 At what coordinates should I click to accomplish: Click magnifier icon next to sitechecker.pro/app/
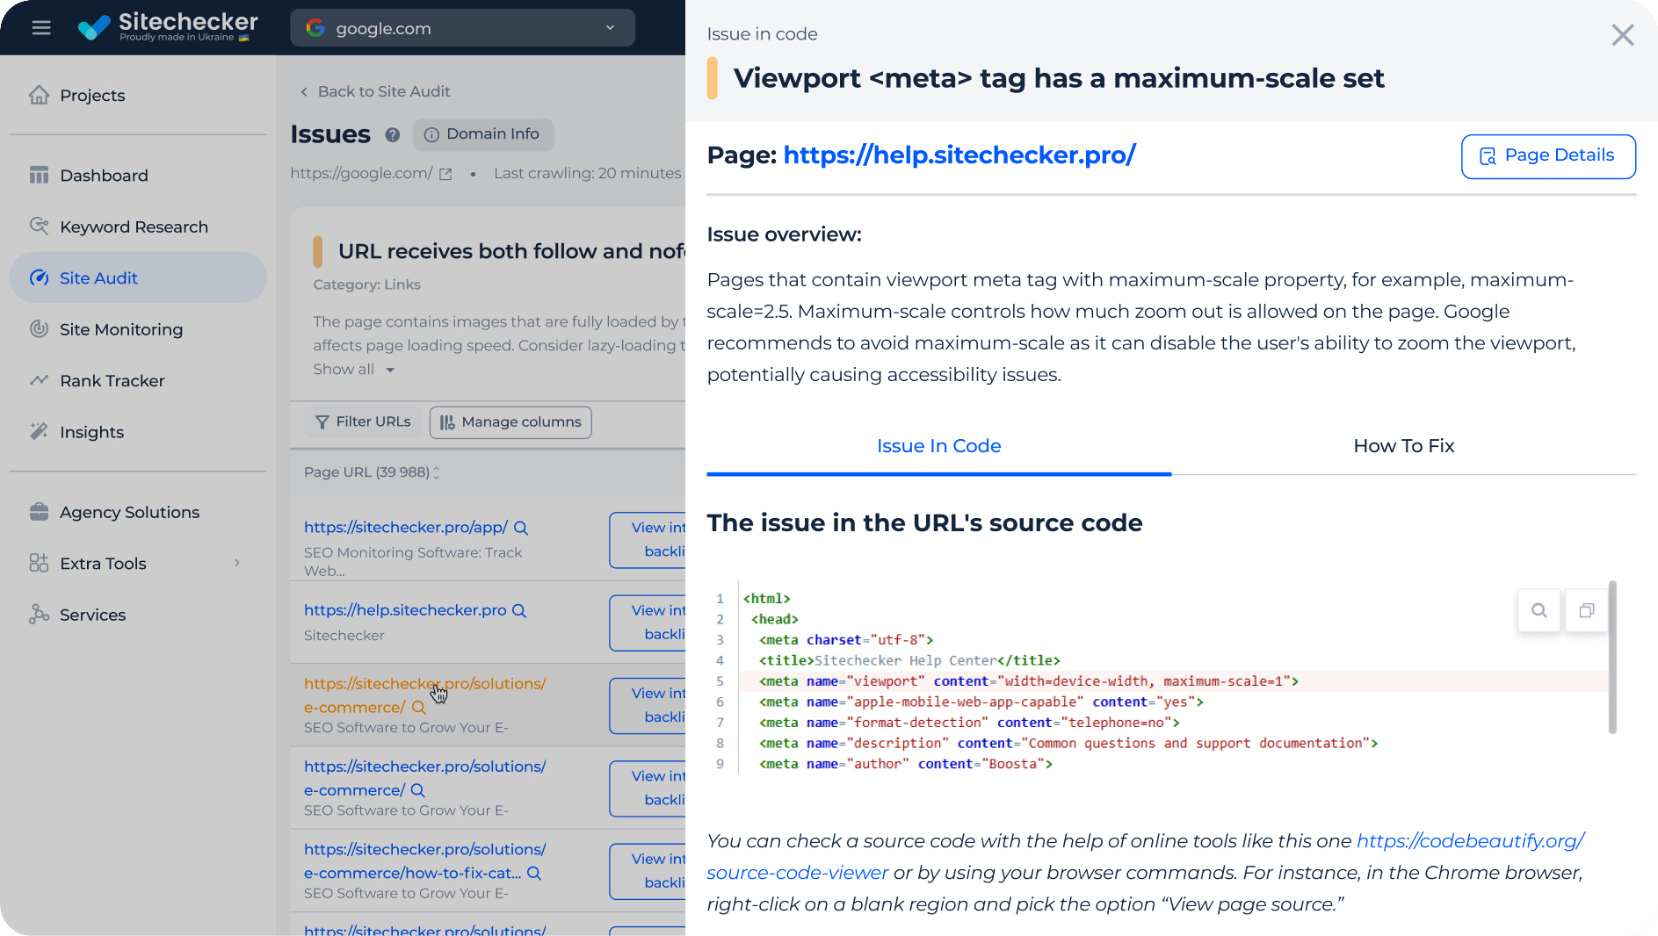(x=521, y=528)
